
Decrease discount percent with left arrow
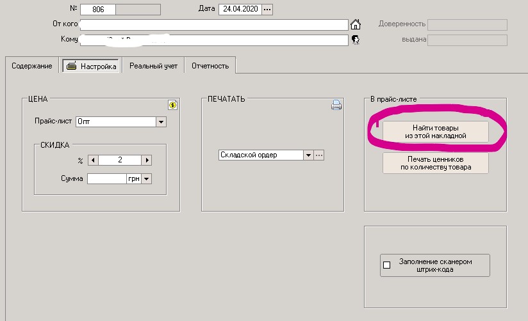pos(92,160)
